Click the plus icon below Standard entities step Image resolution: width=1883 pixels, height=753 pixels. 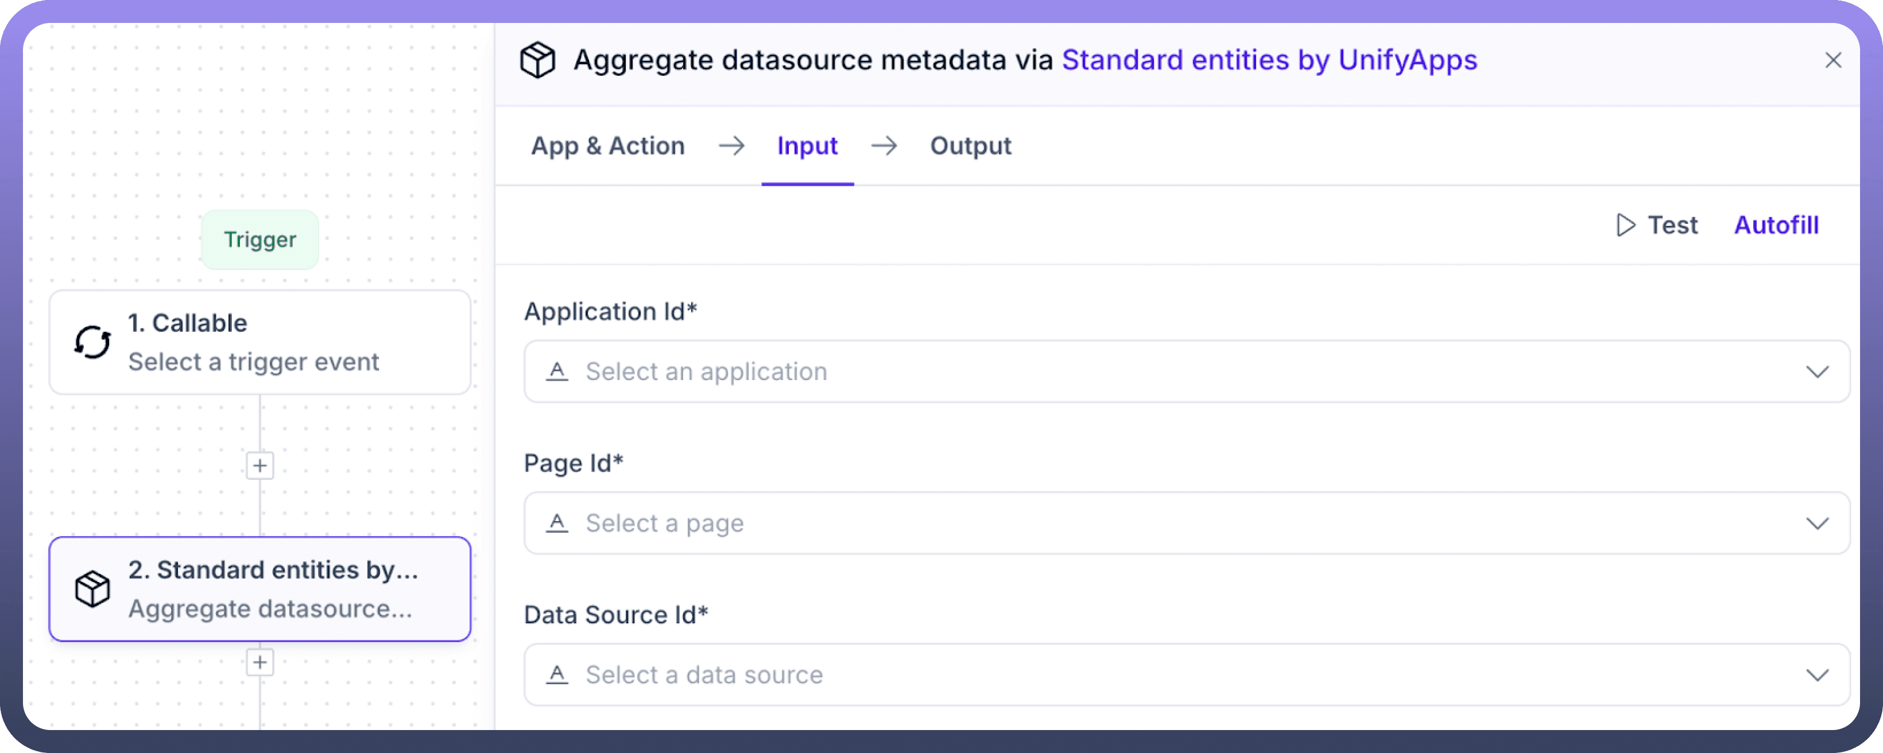point(259,662)
